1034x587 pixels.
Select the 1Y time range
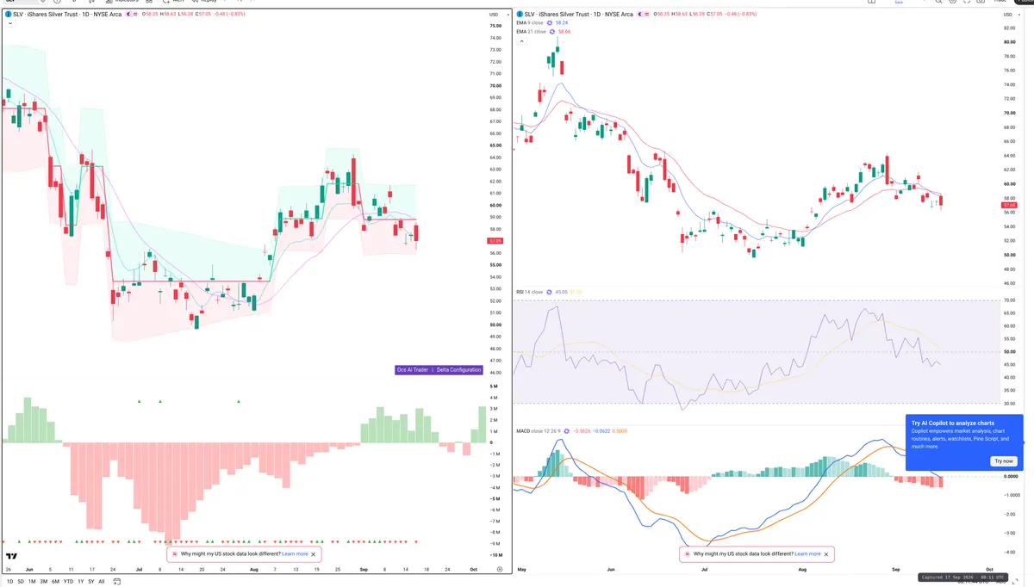81,582
